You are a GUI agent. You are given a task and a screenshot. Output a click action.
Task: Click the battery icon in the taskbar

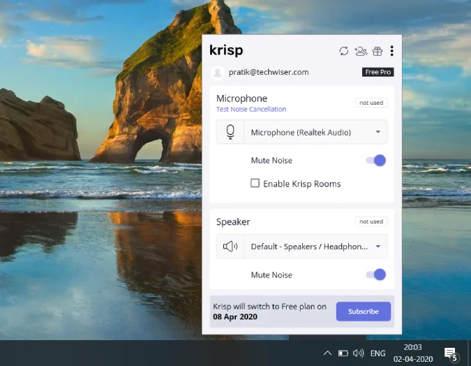pos(343,353)
